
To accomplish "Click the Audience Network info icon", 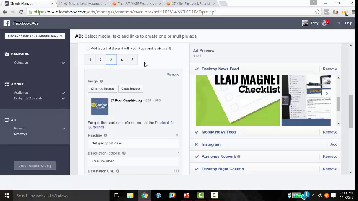I will 239,157.
